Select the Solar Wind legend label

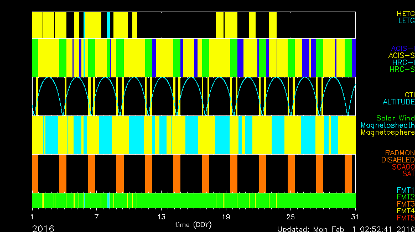coord(395,118)
